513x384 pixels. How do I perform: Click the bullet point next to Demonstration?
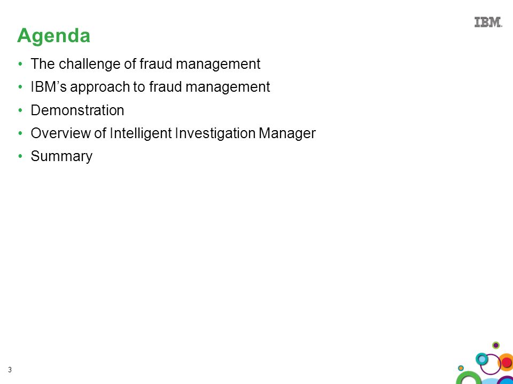21,110
